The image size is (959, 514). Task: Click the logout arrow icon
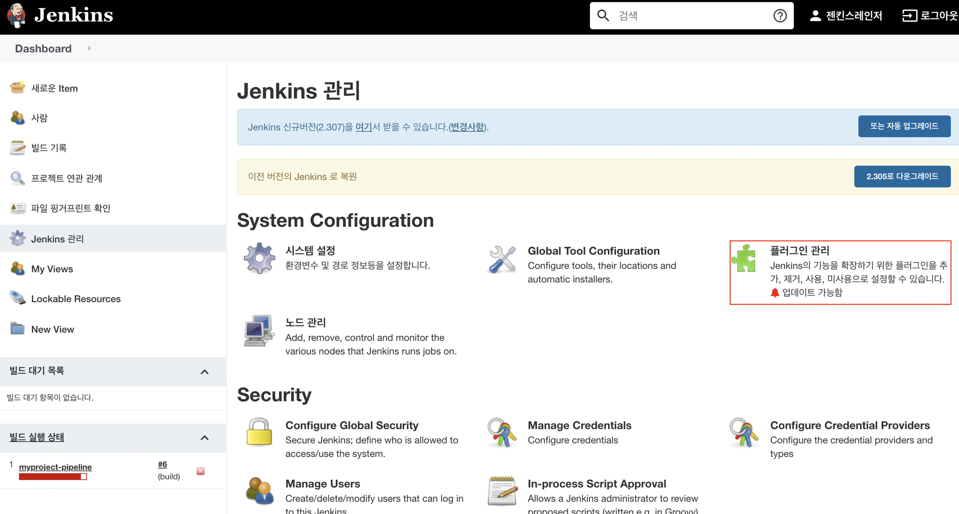pos(909,16)
